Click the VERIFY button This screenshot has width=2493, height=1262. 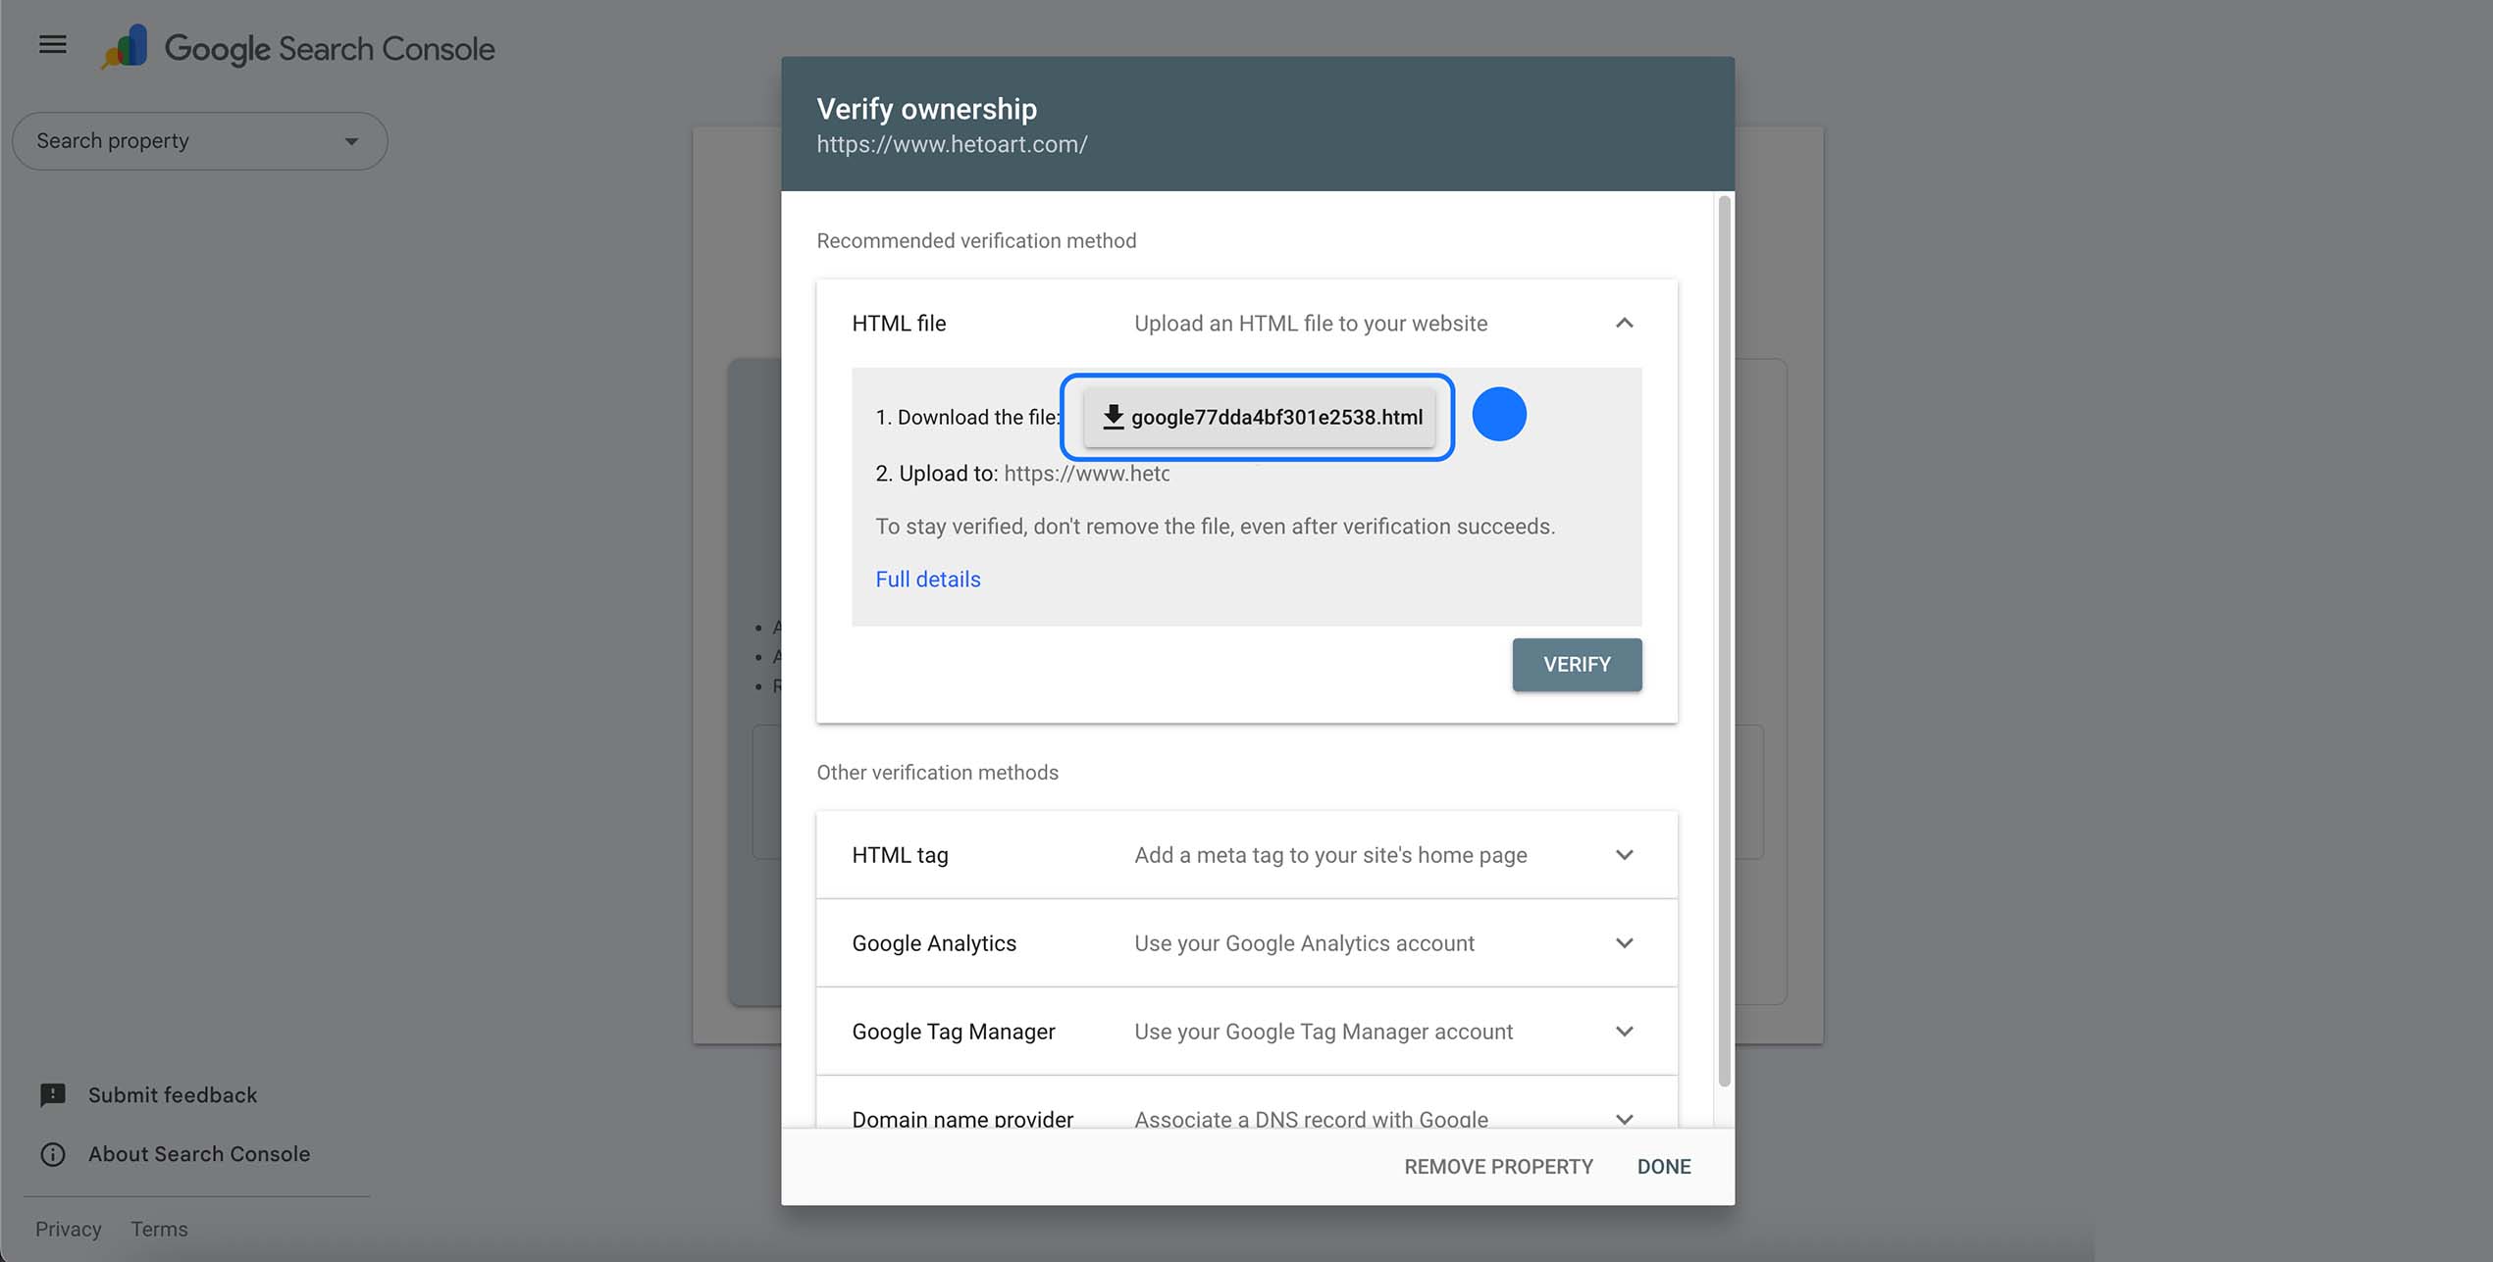pyautogui.click(x=1576, y=664)
